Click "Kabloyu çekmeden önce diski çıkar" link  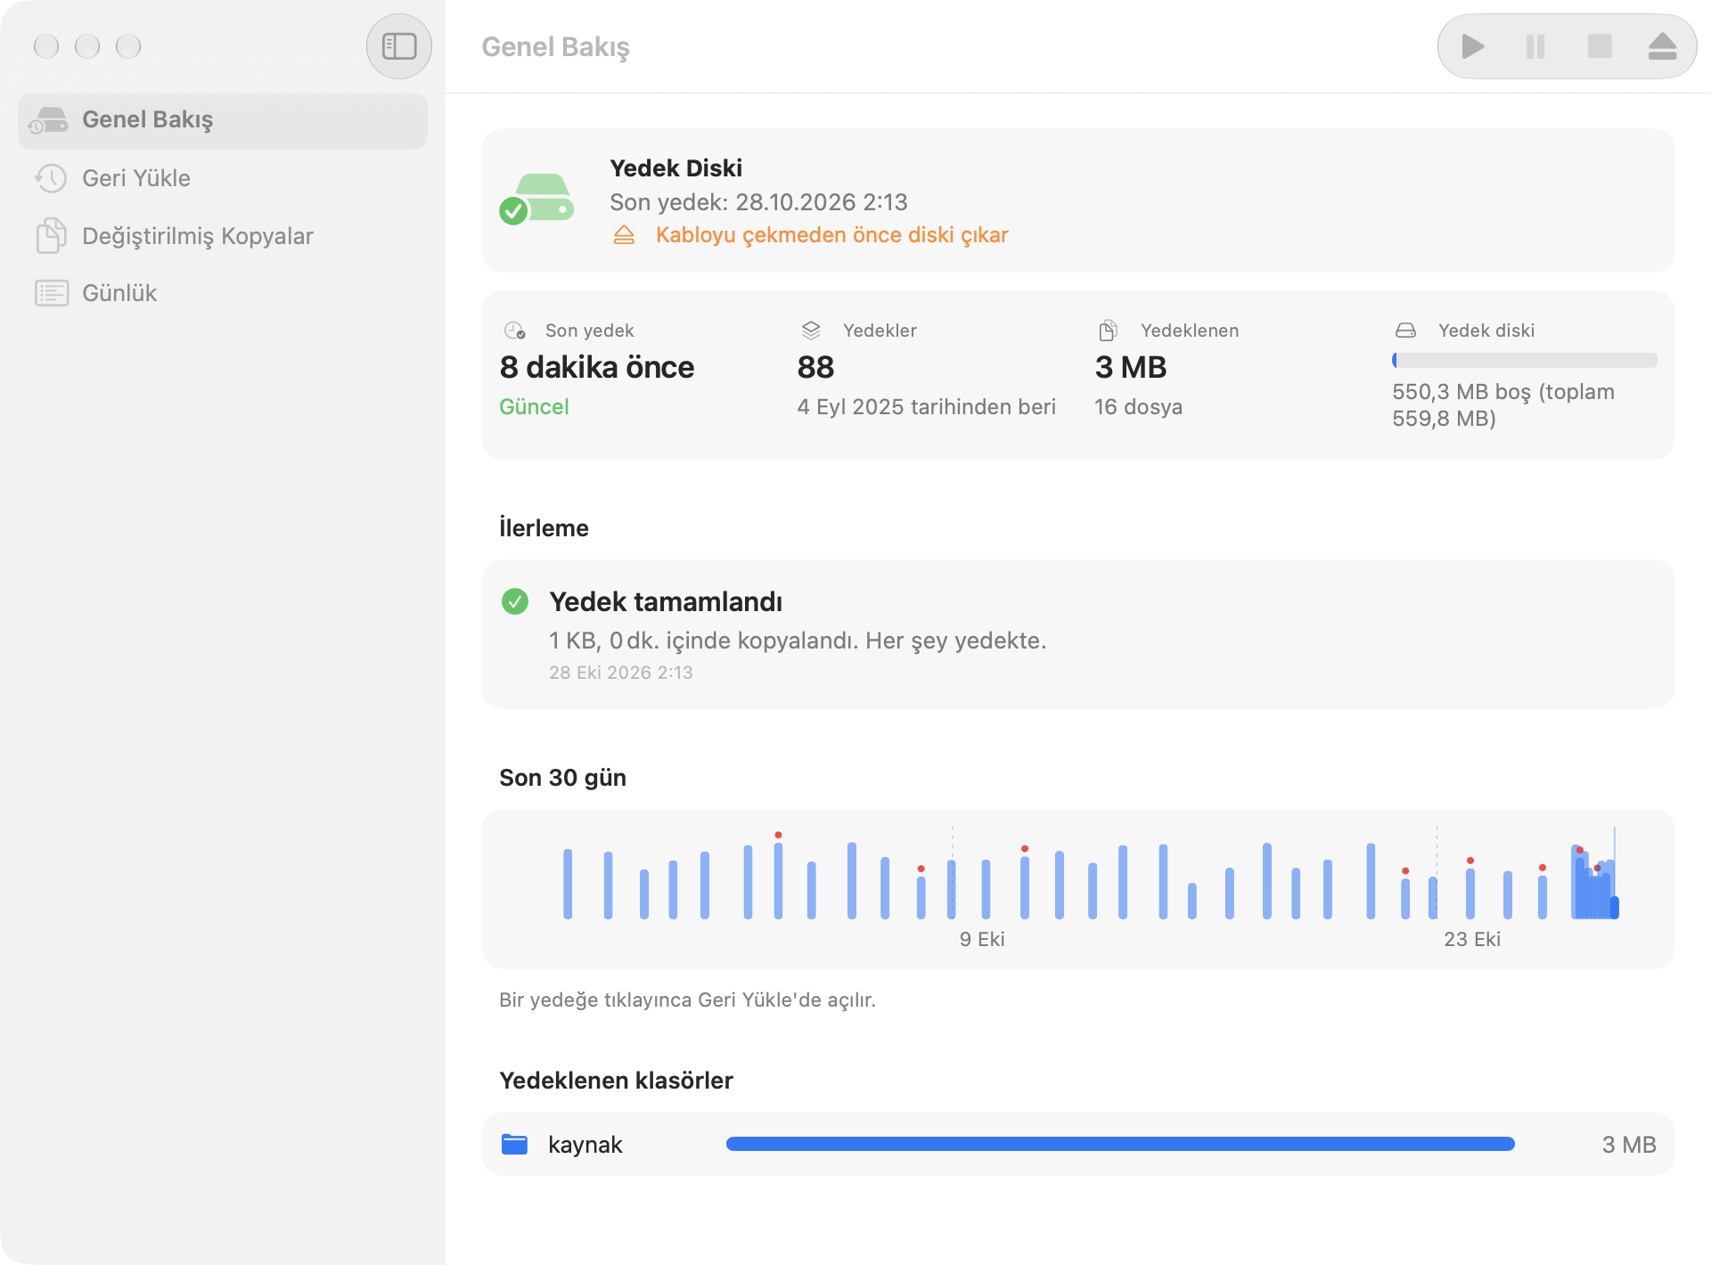pyautogui.click(x=831, y=235)
